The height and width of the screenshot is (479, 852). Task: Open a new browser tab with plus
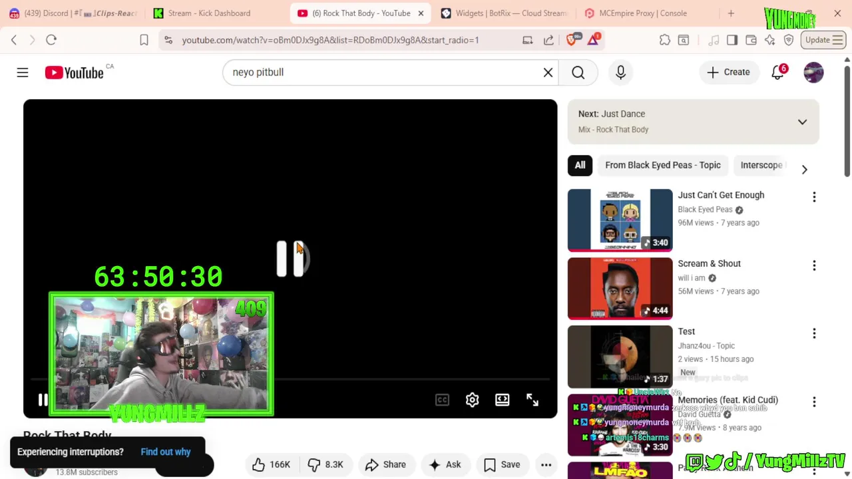point(731,13)
